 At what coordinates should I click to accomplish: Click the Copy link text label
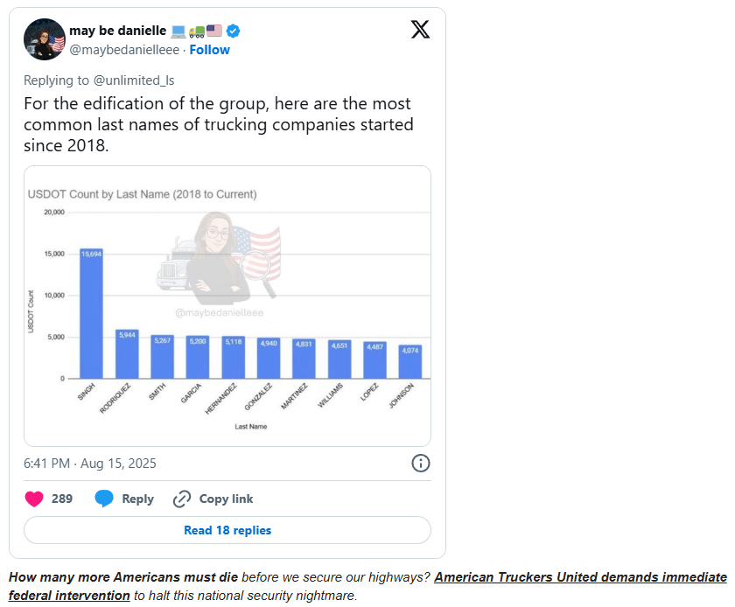tap(226, 499)
